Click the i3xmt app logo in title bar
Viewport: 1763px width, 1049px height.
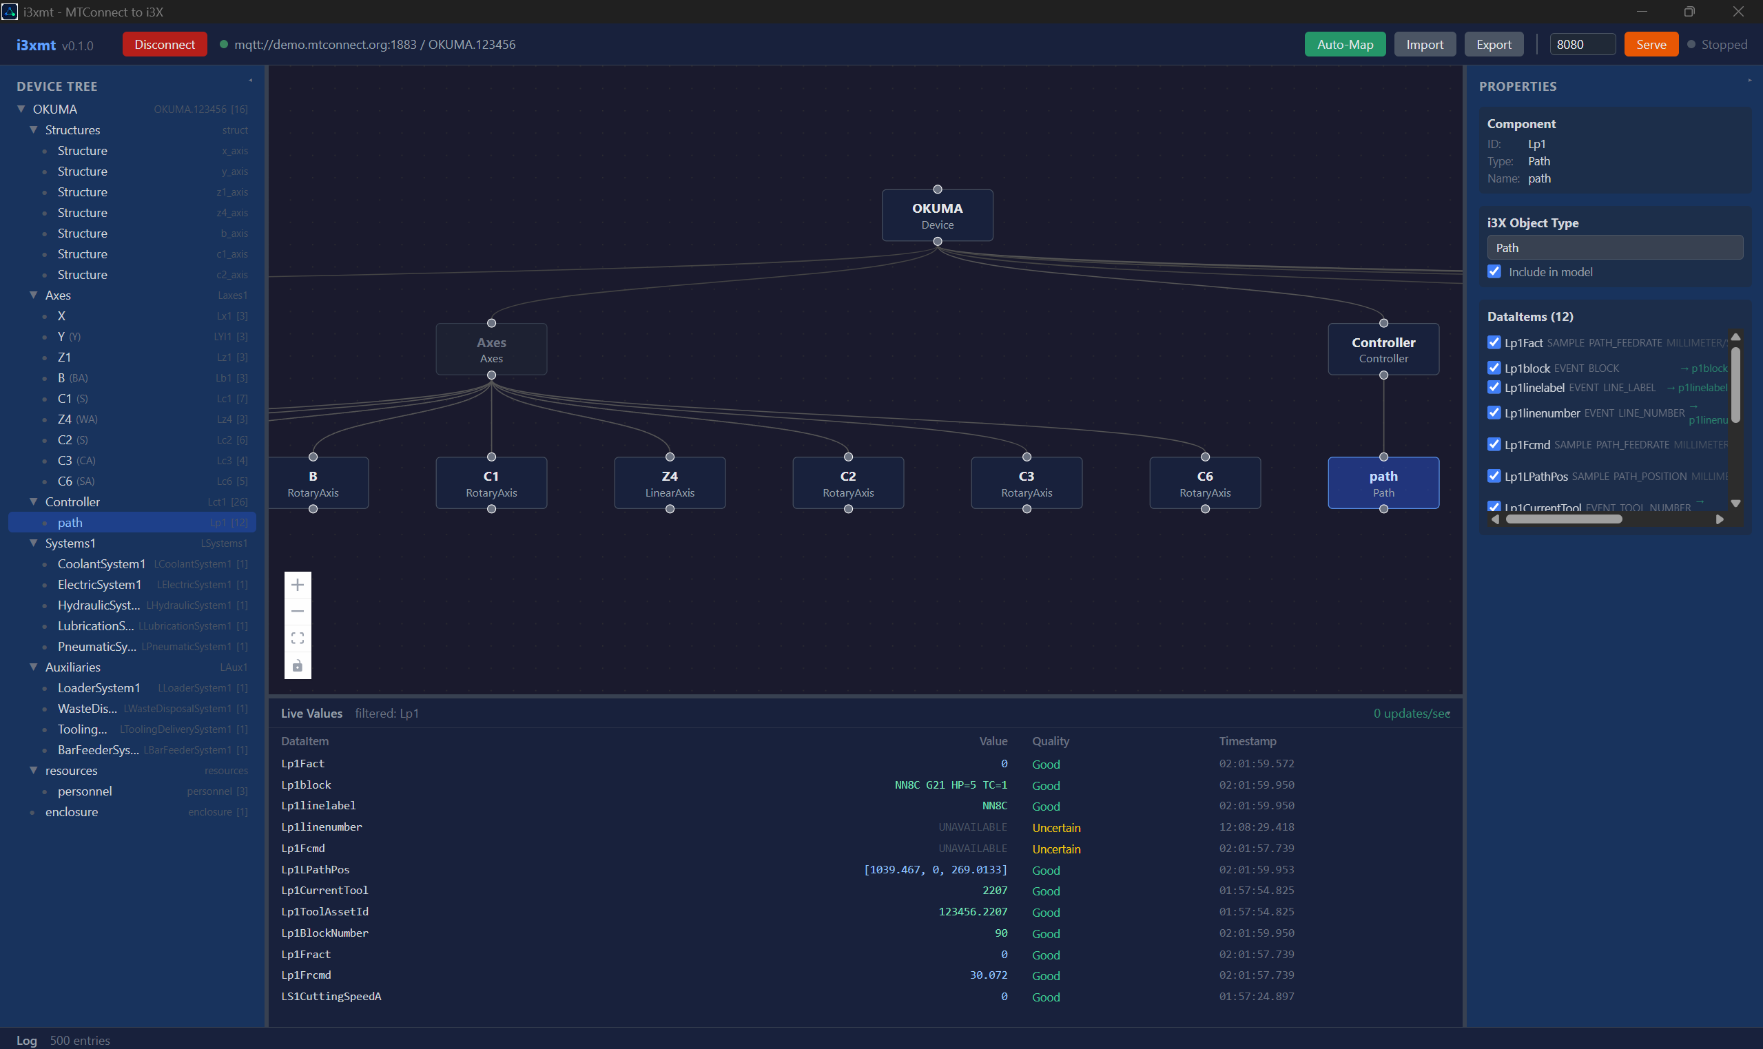coord(10,11)
